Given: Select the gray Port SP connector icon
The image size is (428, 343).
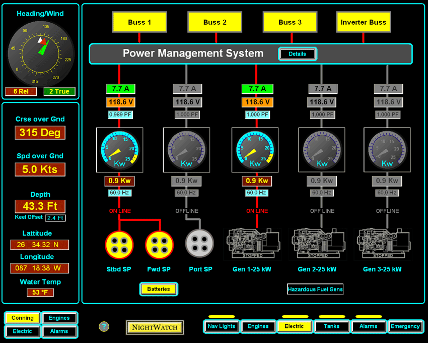Looking at the screenshot, I should pos(200,245).
